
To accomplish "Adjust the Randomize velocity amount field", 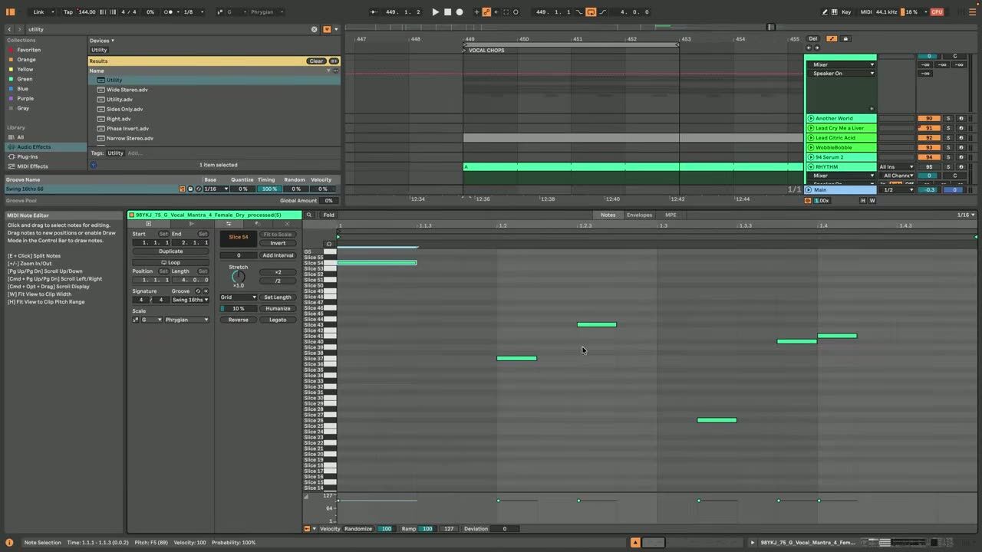I will pos(386,528).
